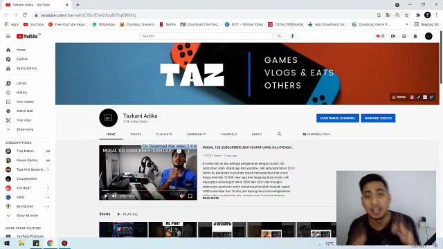
Task: Bookmark this page star icon
Action: 406,15
